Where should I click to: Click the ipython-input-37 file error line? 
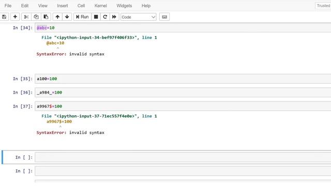point(99,116)
